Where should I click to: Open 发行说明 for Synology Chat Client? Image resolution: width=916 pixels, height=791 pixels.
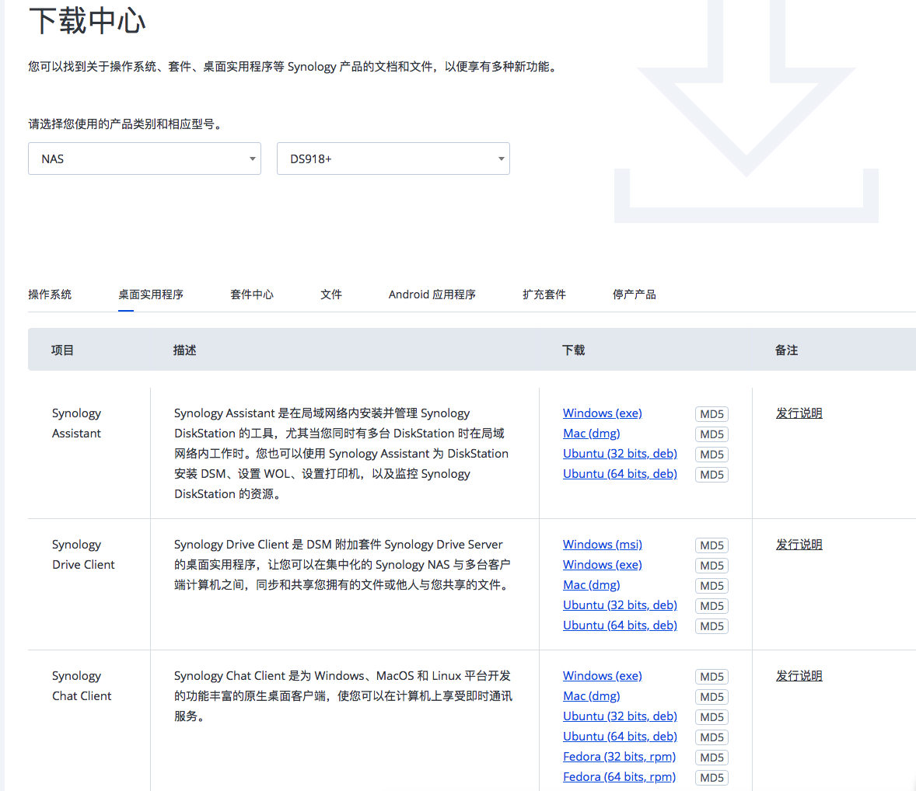(x=799, y=676)
